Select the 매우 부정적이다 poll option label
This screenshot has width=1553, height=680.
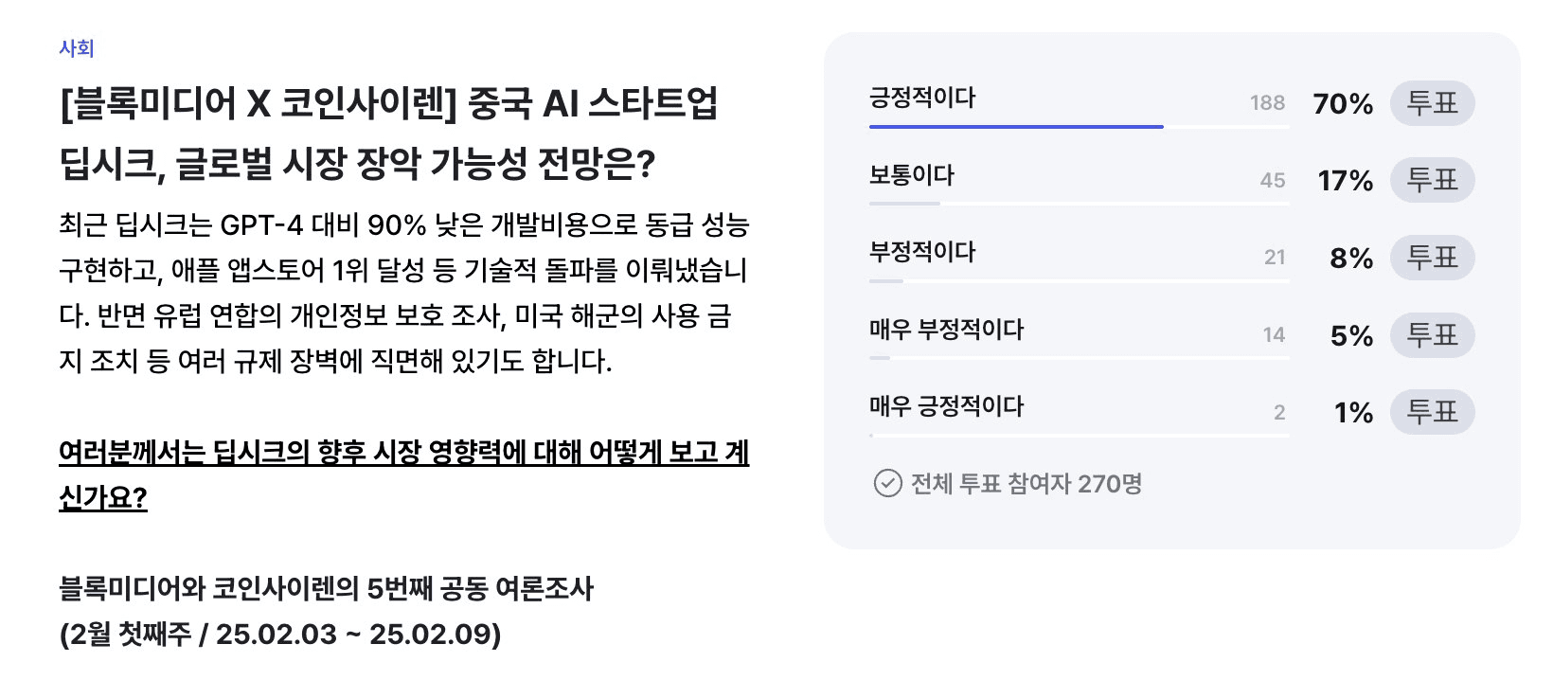pos(947,330)
